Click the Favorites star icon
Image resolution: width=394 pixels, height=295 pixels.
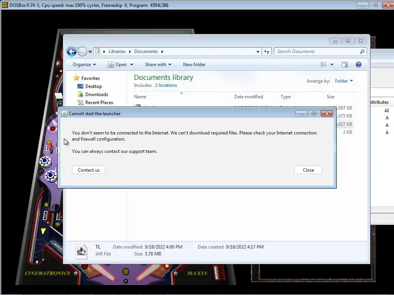coord(77,78)
